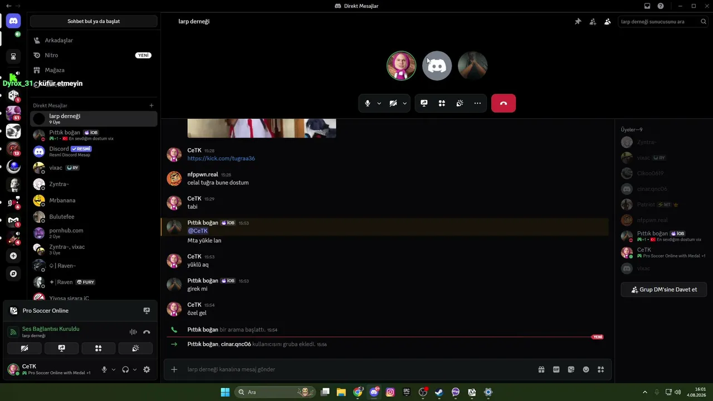Viewport: 713px width, 401px height.
Task: Click nfppwn.real in the member list
Action: (664, 220)
